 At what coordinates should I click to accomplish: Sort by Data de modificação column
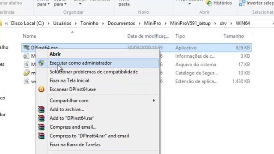pyautogui.click(x=149, y=36)
